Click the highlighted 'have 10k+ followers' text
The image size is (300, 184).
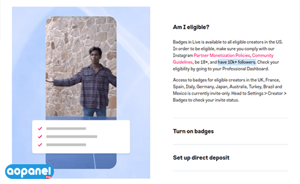[237, 62]
